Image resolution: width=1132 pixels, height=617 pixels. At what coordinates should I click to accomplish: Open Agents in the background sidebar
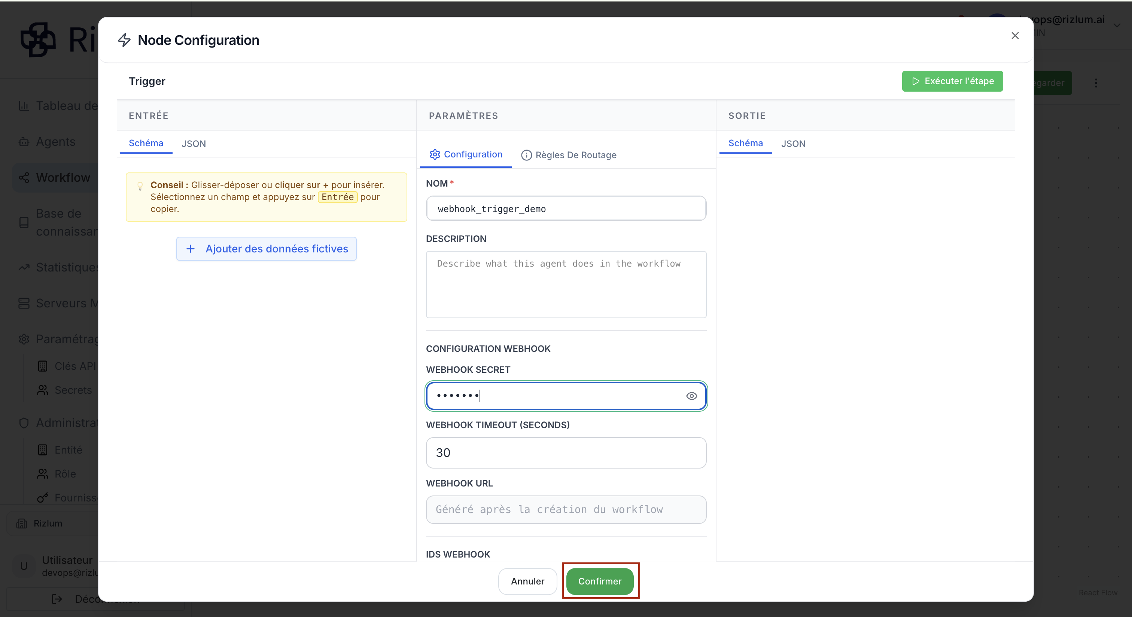48,142
